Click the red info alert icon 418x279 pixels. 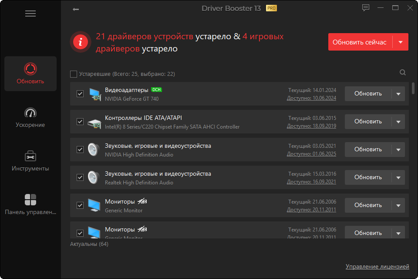[81, 42]
